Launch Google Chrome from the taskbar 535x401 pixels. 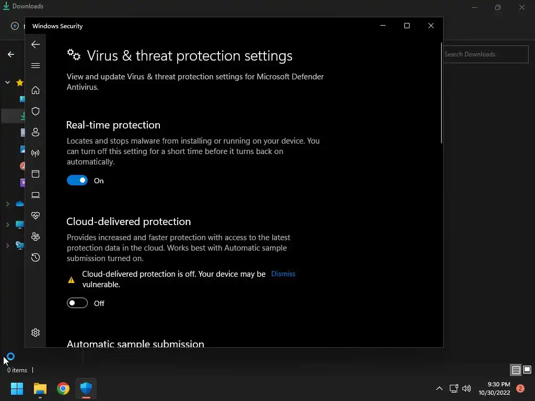pos(63,388)
